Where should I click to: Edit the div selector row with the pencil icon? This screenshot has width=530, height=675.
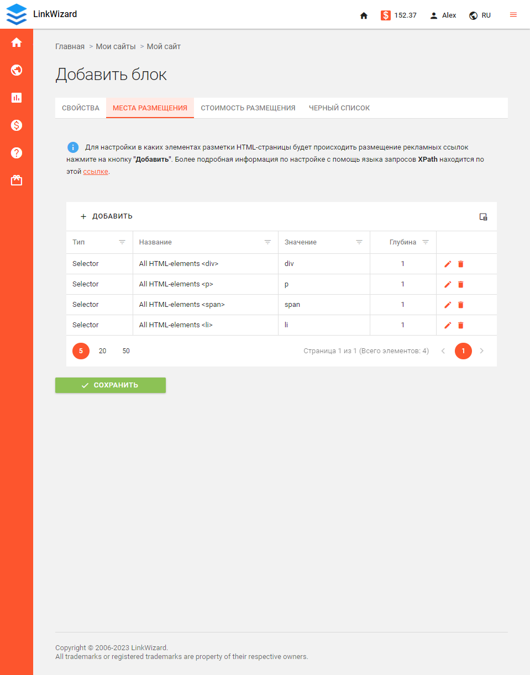coord(447,264)
